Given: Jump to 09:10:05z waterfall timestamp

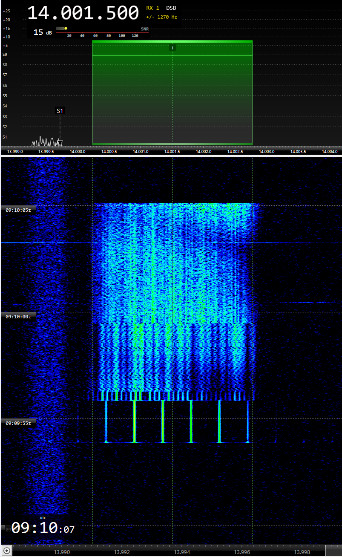Looking at the screenshot, I should tap(18, 210).
